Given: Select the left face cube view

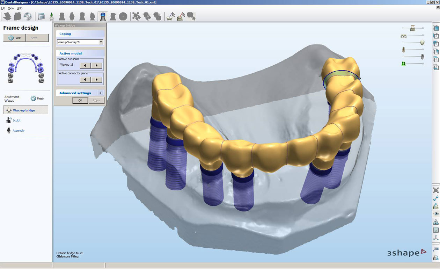Looking at the screenshot, I should (436, 36).
